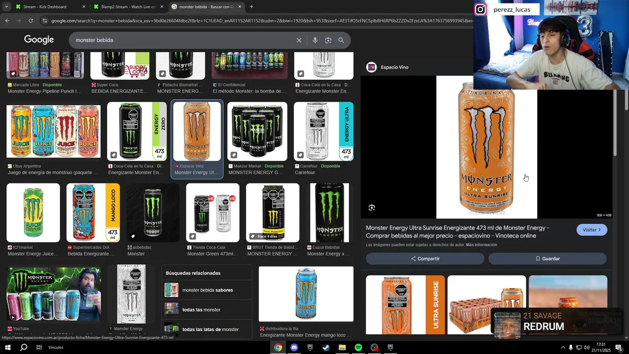Open Discord from the taskbar

[294, 347]
